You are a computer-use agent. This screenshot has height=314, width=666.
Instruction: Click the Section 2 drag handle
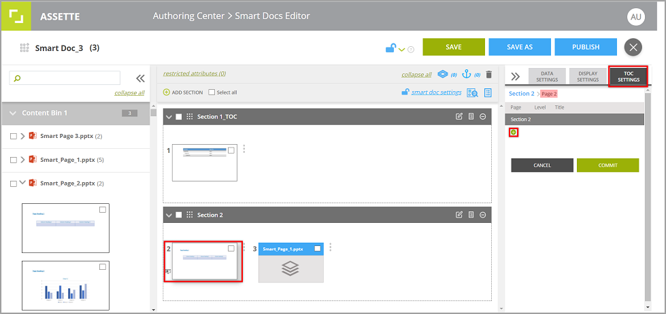pyautogui.click(x=190, y=215)
